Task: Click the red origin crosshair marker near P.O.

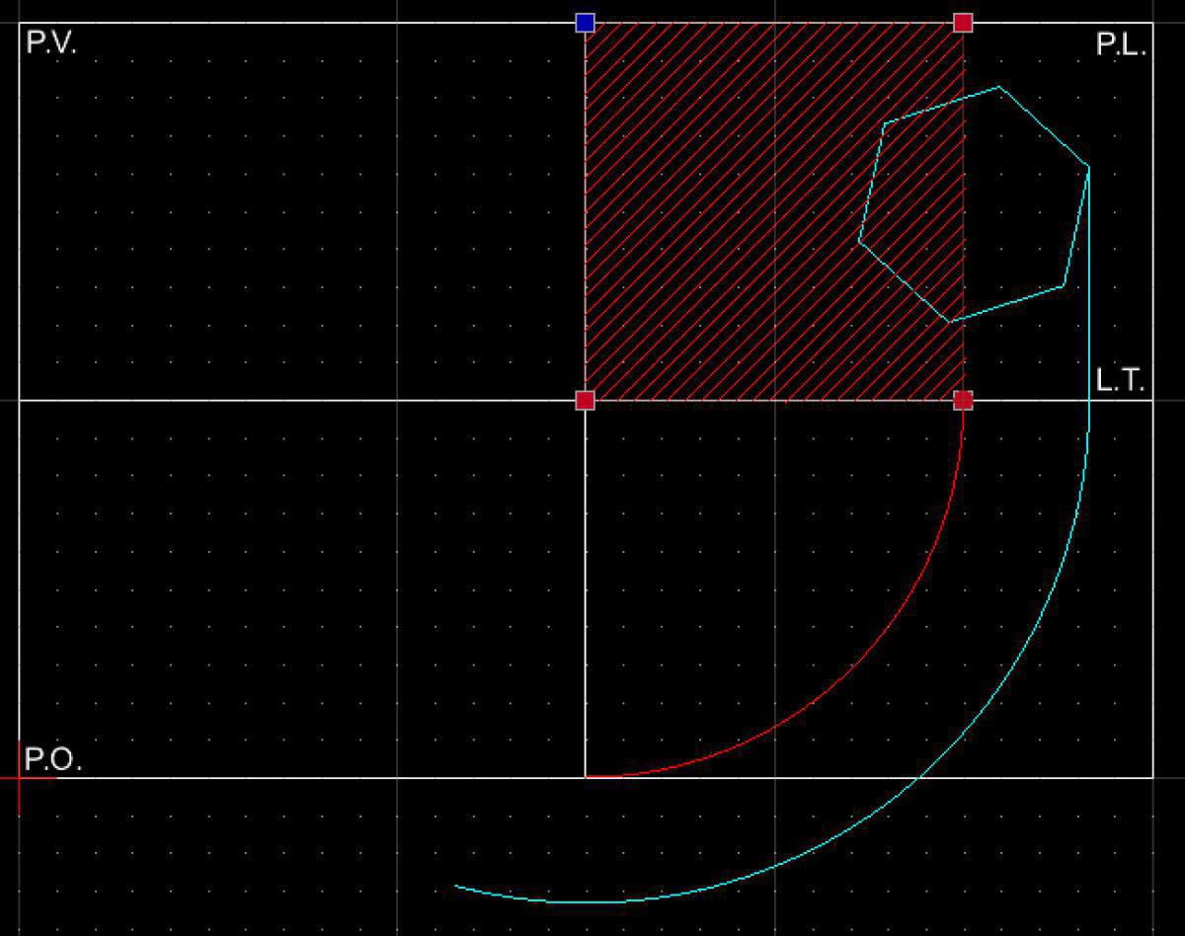Action: pos(20,778)
